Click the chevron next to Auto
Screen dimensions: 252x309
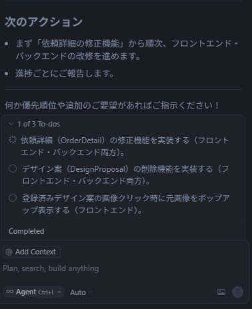click(90, 292)
